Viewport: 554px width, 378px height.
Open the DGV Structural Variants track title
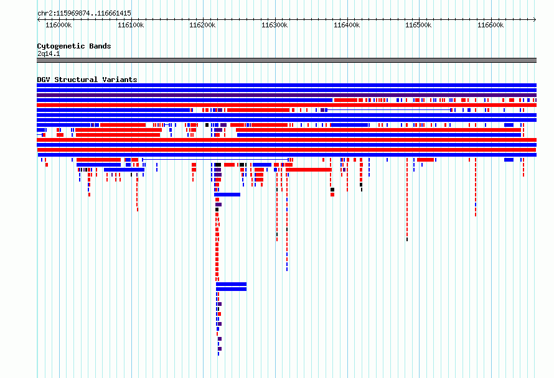click(87, 80)
